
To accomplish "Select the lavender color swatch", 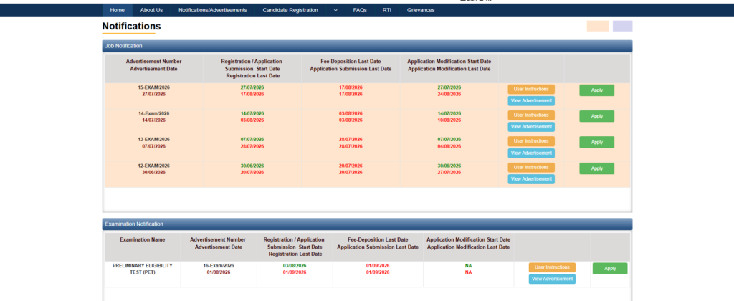I will point(623,27).
